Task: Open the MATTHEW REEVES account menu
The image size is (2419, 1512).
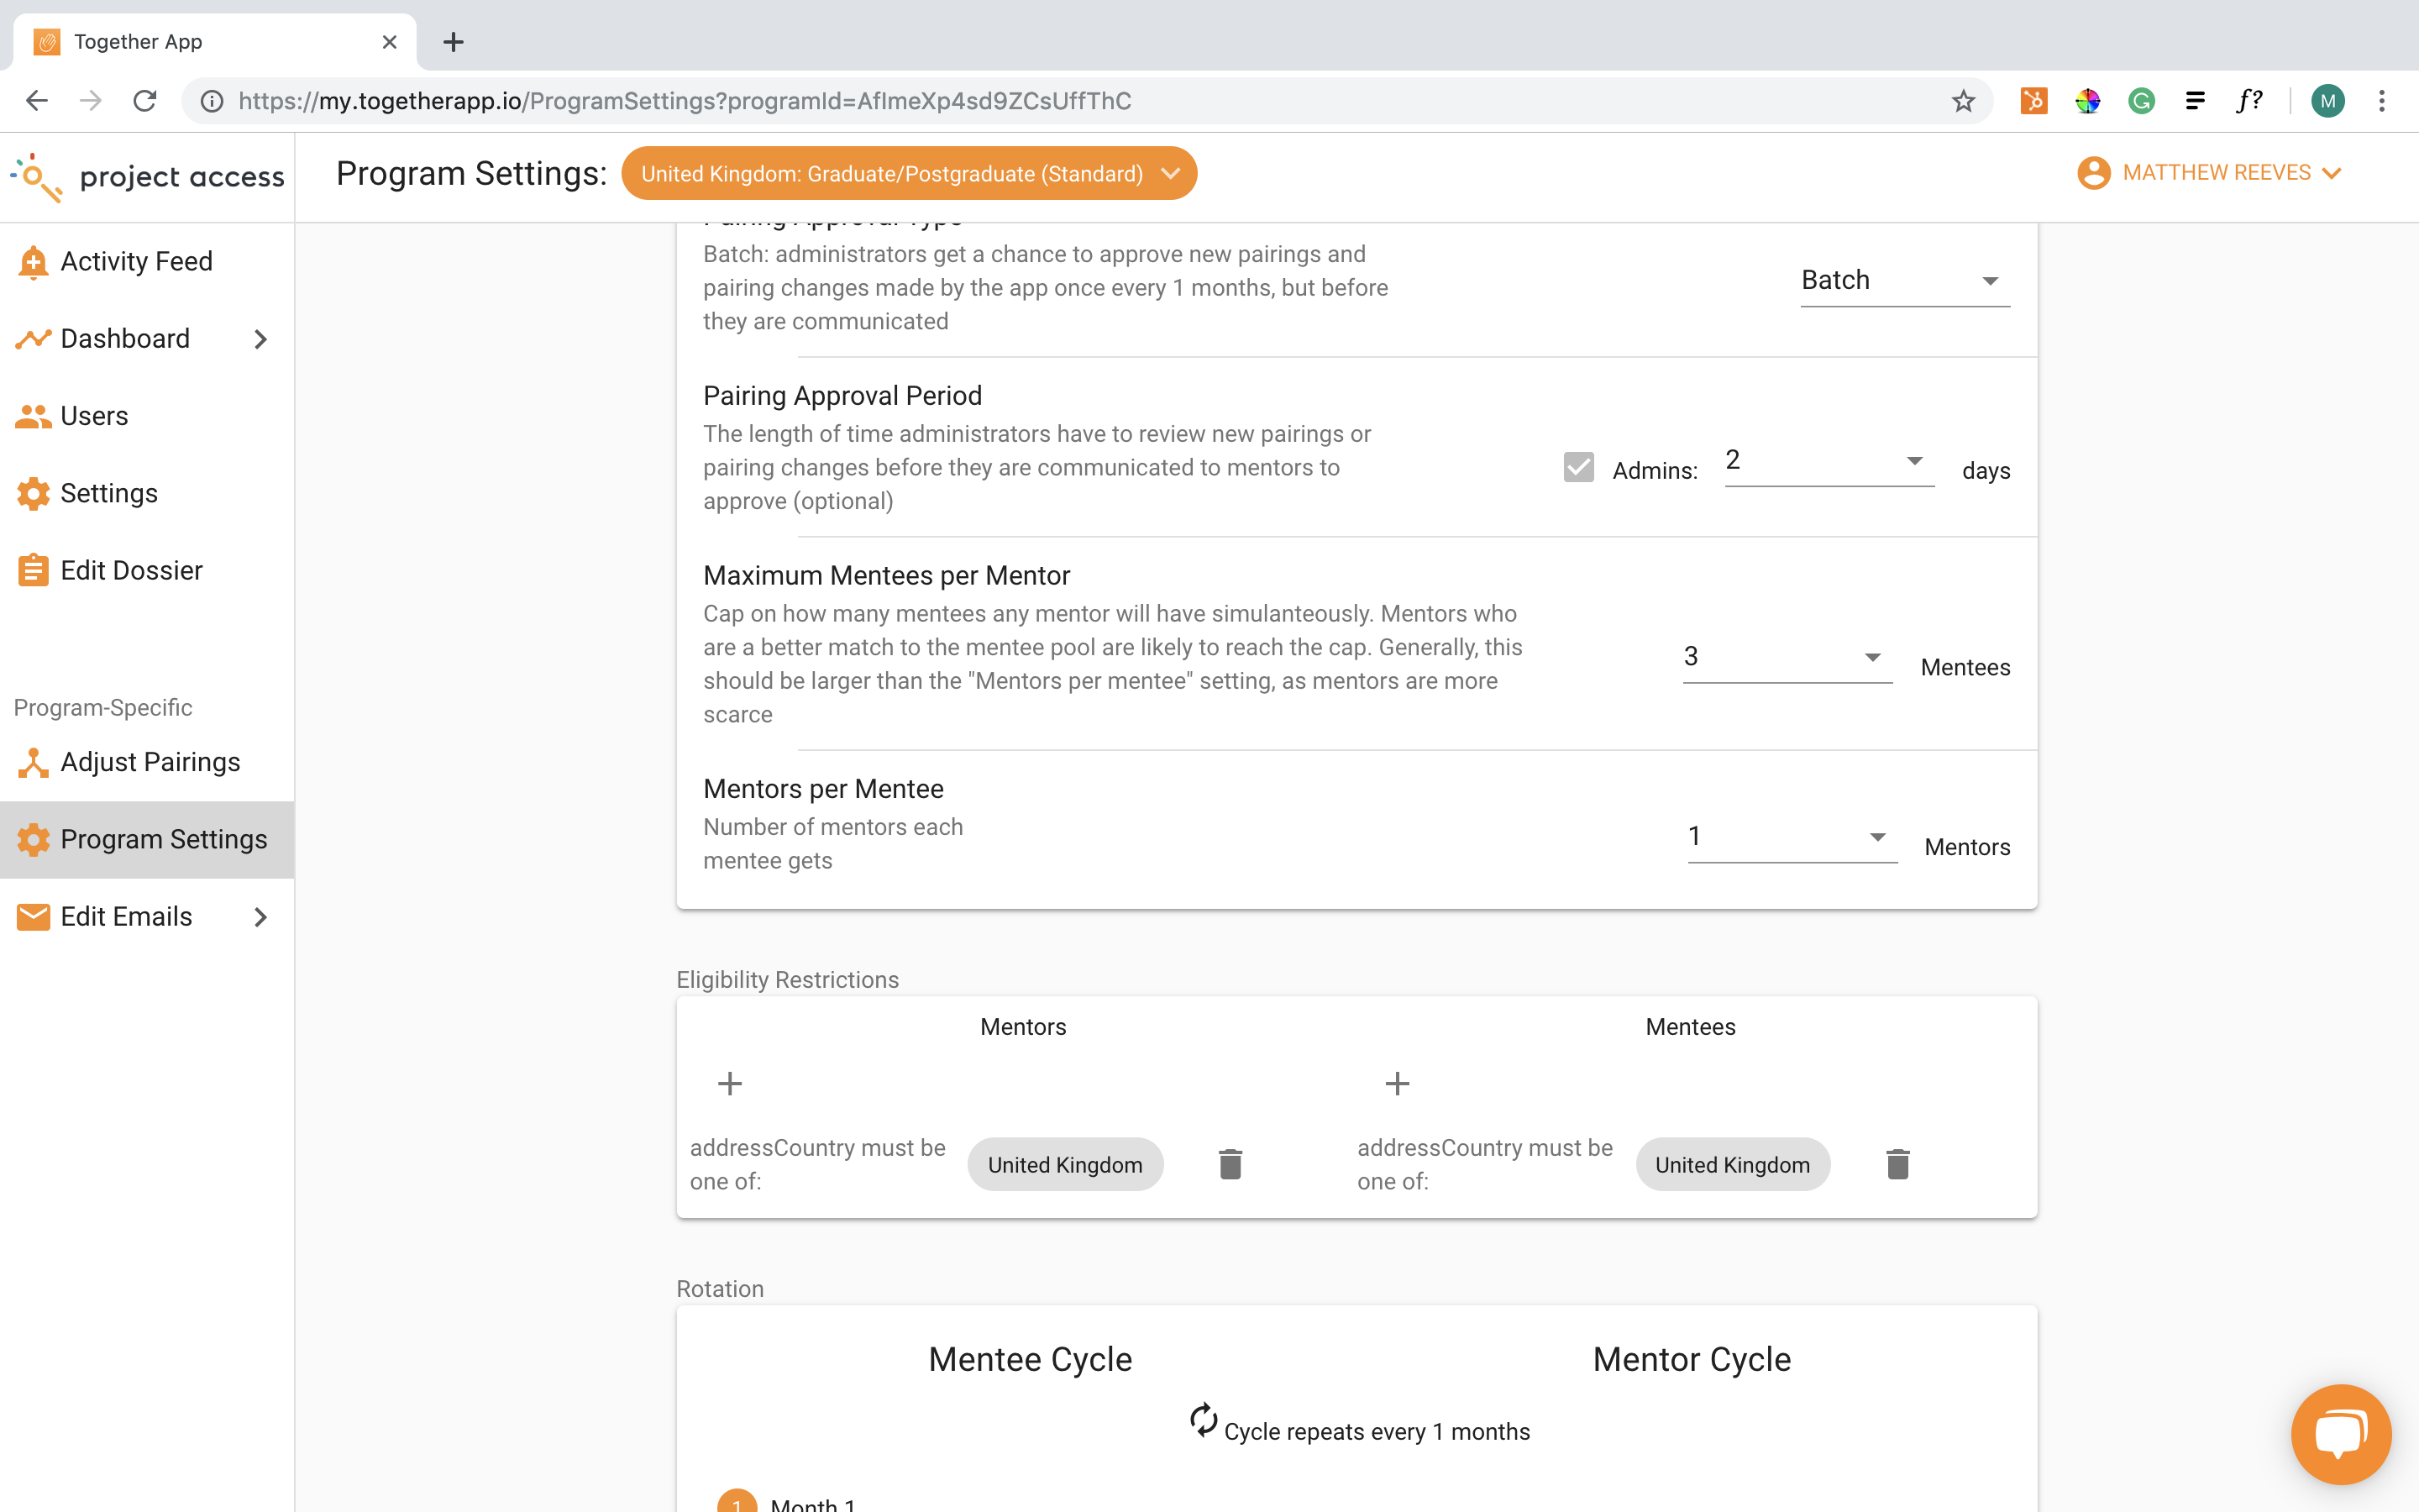Action: (2211, 173)
